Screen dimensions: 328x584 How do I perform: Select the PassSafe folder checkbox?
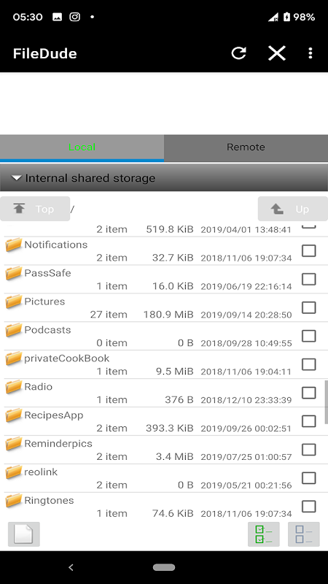(x=308, y=279)
